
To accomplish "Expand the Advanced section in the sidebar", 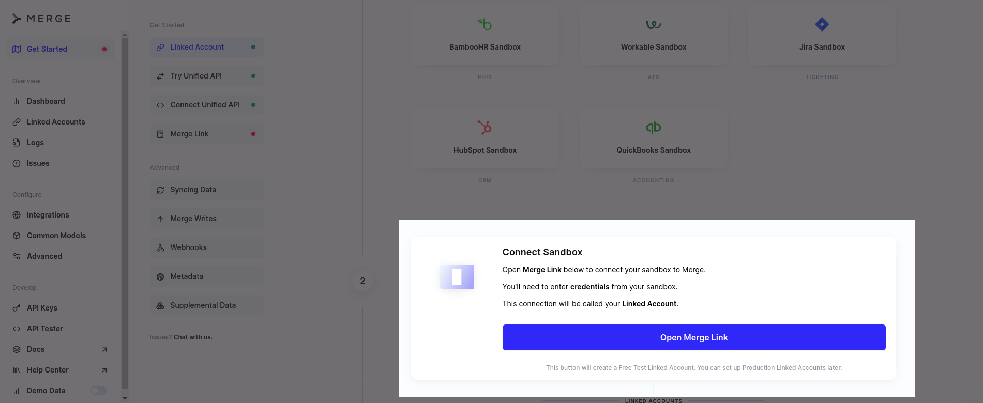I will [44, 256].
